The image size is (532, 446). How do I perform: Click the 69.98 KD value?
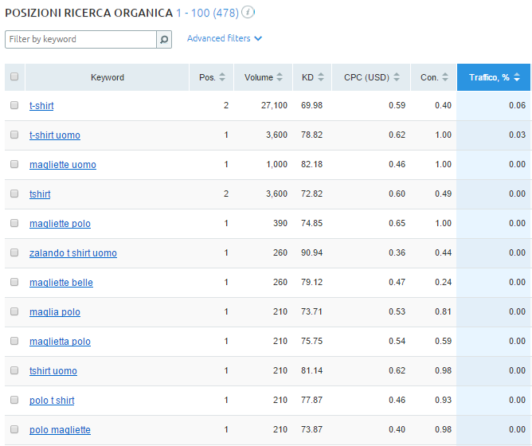click(311, 105)
